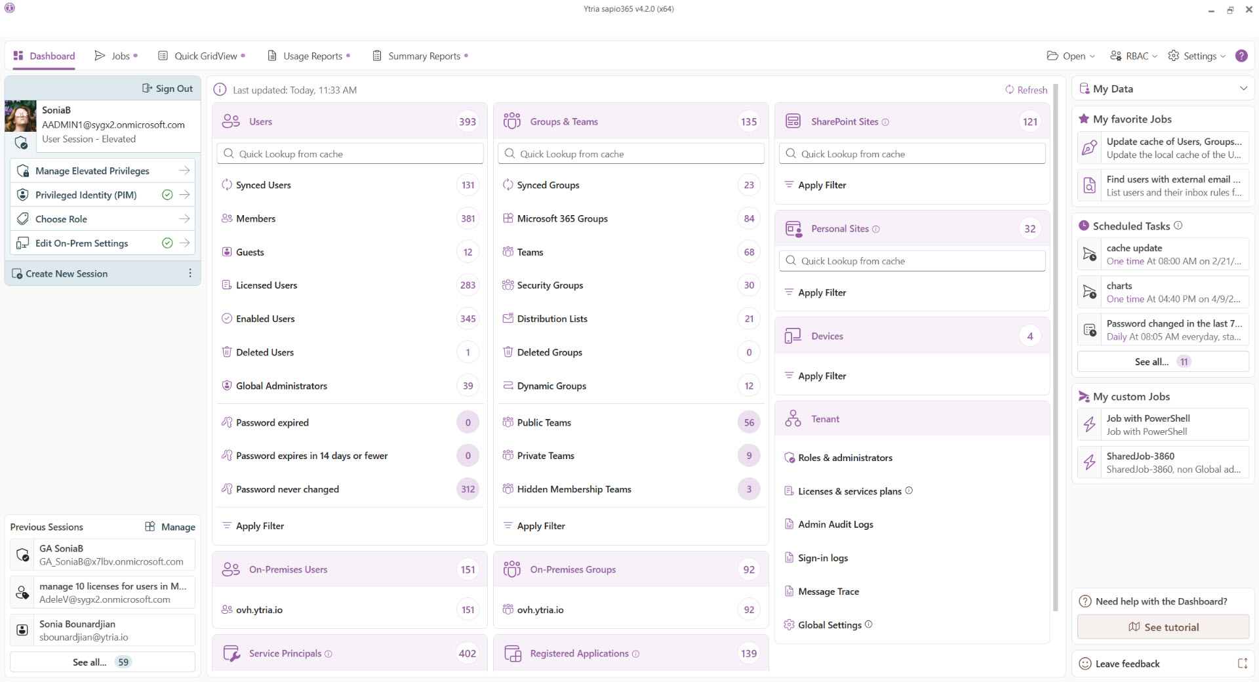Expand the My Data panel chevron
Image resolution: width=1259 pixels, height=682 pixels.
(x=1243, y=89)
